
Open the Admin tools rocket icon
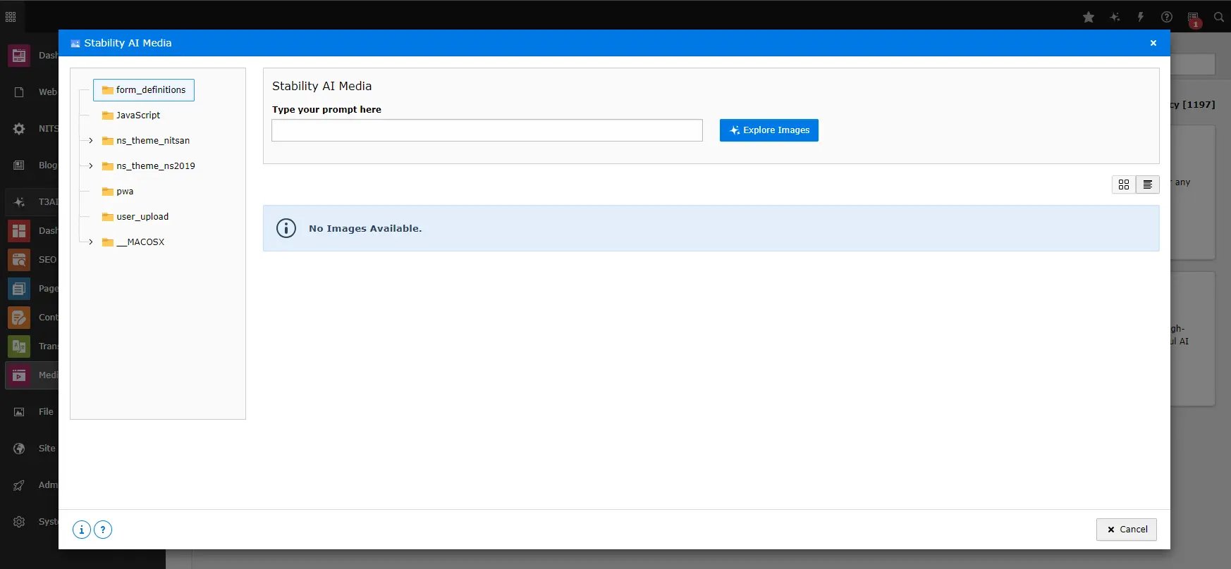click(19, 485)
